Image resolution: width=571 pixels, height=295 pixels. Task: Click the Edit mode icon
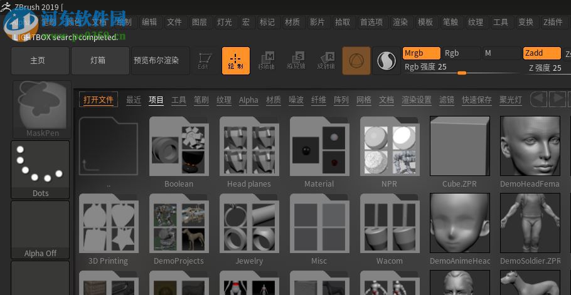pyautogui.click(x=205, y=61)
